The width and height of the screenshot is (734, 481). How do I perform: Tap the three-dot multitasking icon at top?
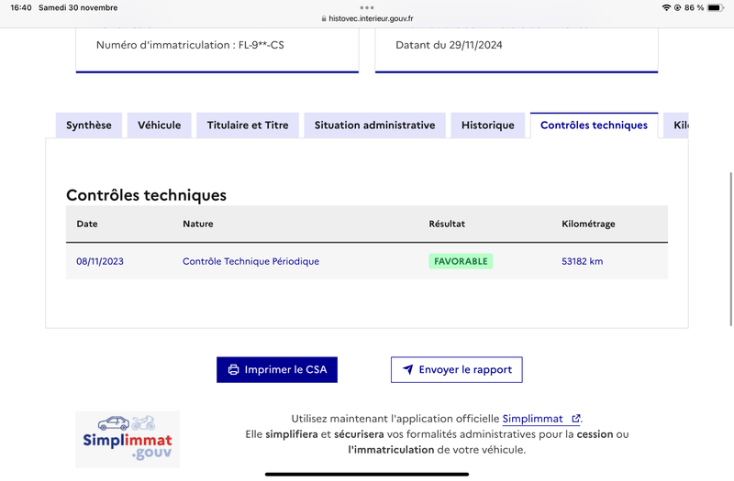pyautogui.click(x=367, y=7)
